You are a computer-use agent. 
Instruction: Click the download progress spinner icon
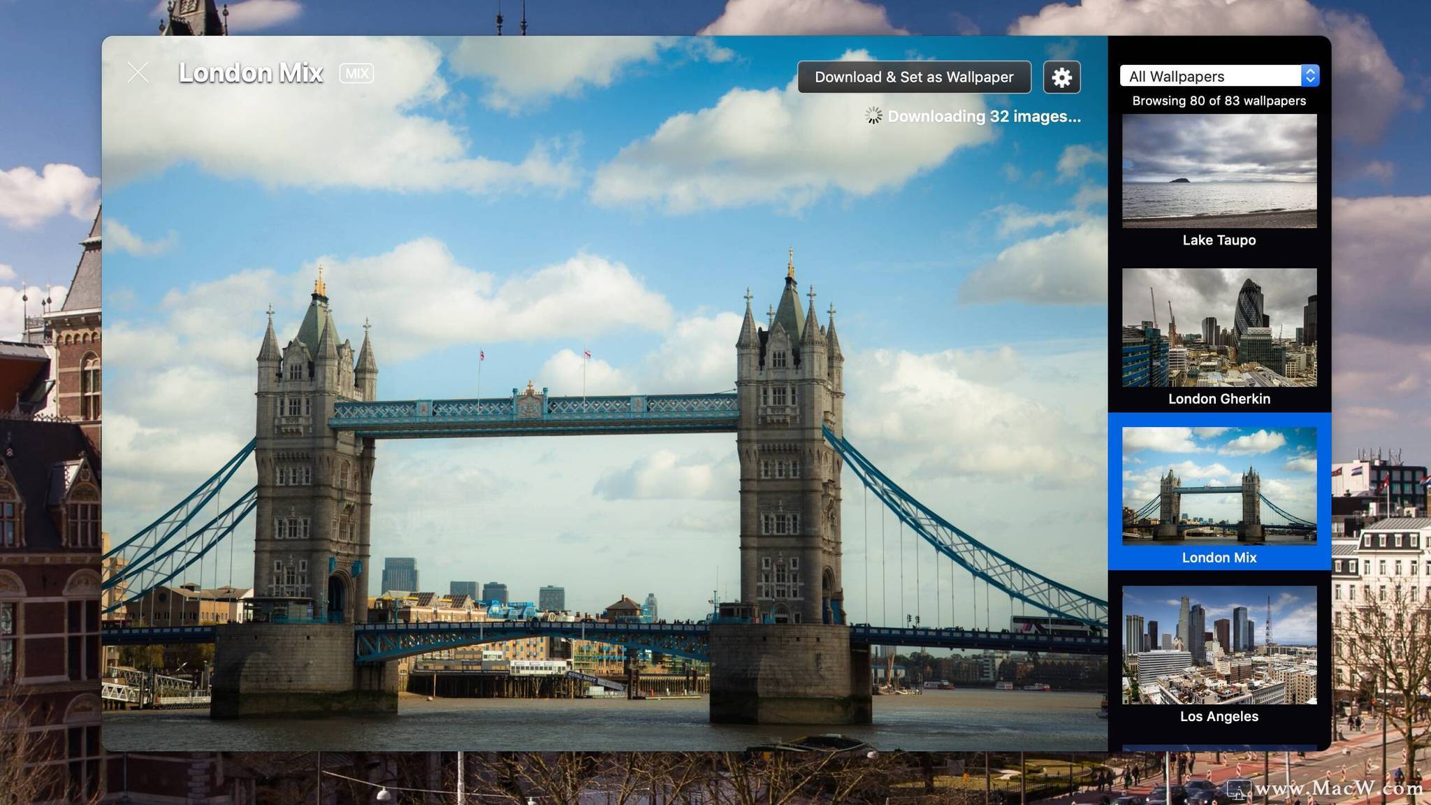[873, 116]
